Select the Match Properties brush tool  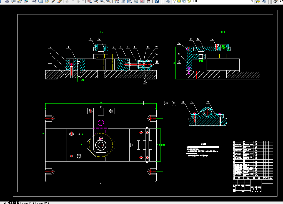click(53, 1)
